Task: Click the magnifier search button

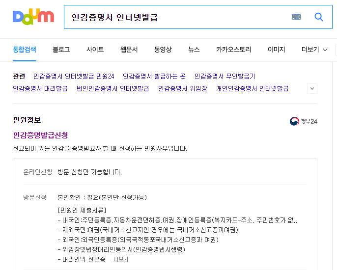Action: [x=319, y=17]
